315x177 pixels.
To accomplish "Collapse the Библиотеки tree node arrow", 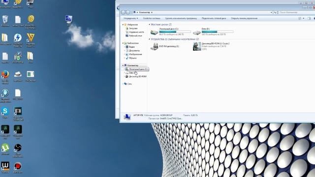I will tap(123, 43).
